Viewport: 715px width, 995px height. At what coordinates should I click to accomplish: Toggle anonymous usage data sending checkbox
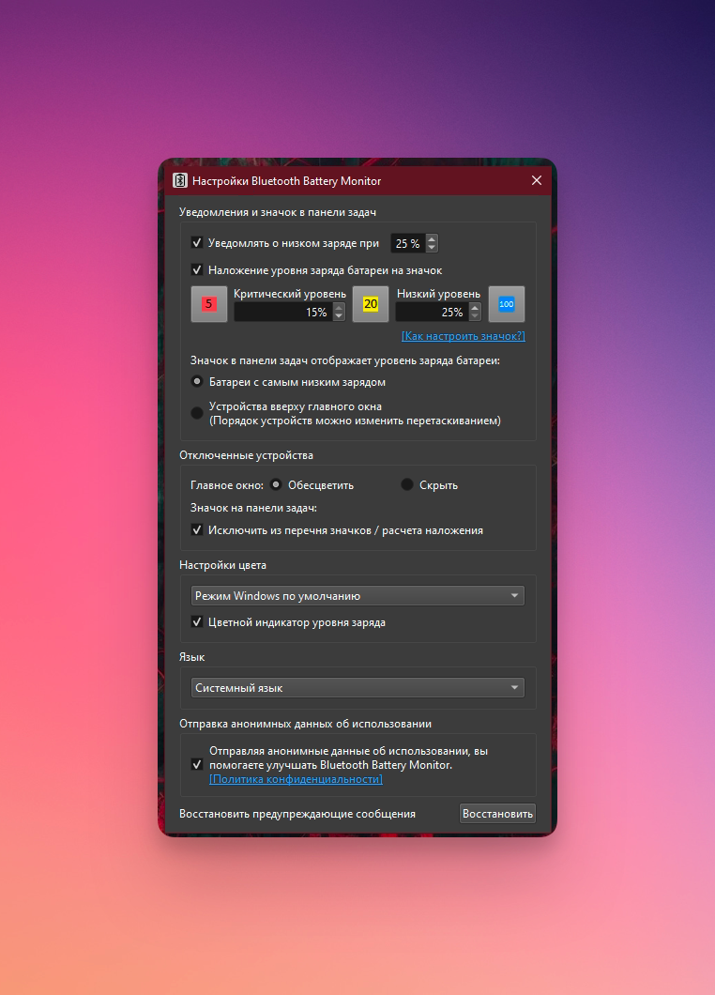[x=197, y=765]
